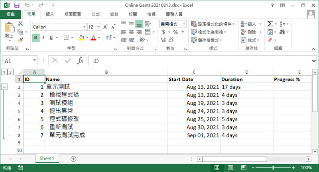This screenshot has width=319, height=172.
Task: Toggle top vertical alignment
Action: click(x=124, y=23)
